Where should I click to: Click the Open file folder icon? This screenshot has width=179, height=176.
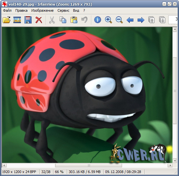[7, 20]
